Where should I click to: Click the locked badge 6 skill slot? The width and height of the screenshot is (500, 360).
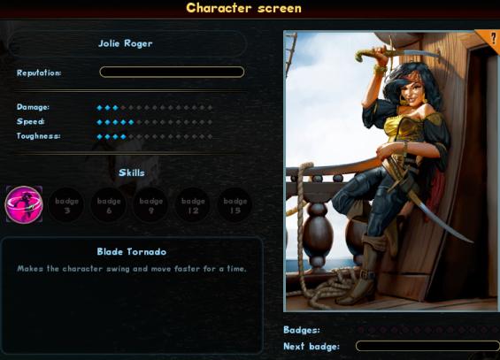[109, 205]
